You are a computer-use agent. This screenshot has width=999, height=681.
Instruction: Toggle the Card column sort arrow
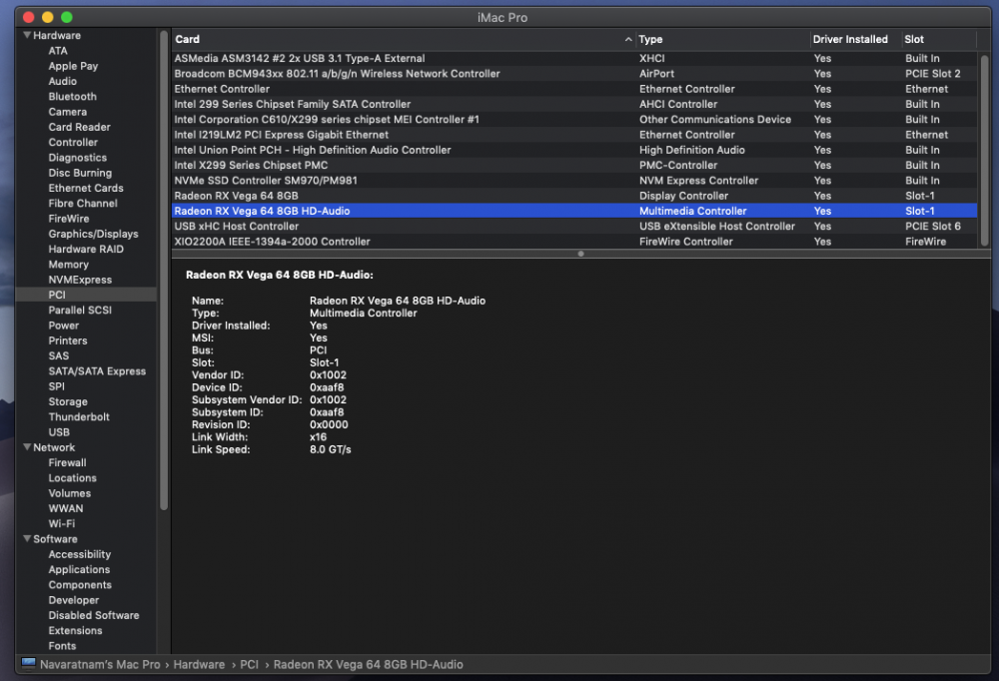(x=628, y=40)
